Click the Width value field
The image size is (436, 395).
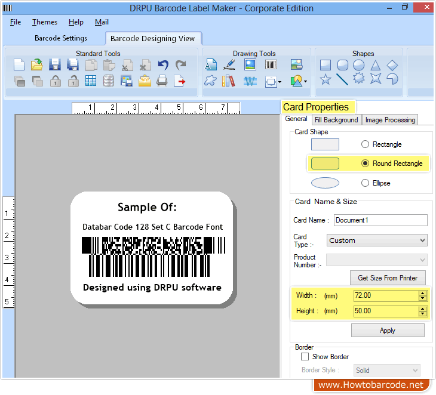pyautogui.click(x=386, y=295)
